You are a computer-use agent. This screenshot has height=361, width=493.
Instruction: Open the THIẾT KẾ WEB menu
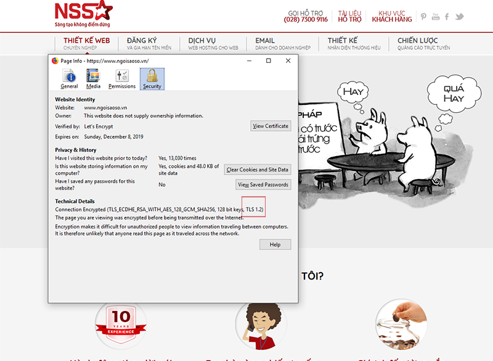pos(86,43)
